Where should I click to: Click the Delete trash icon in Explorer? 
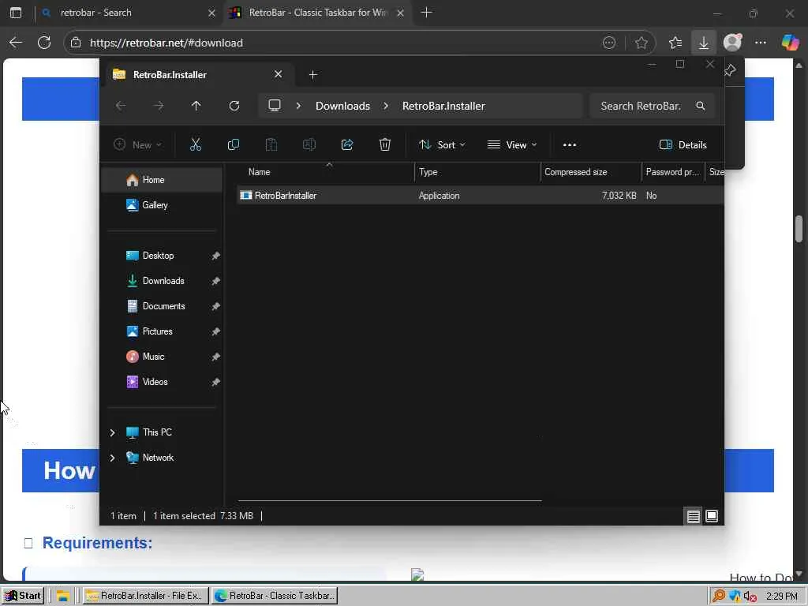point(385,145)
